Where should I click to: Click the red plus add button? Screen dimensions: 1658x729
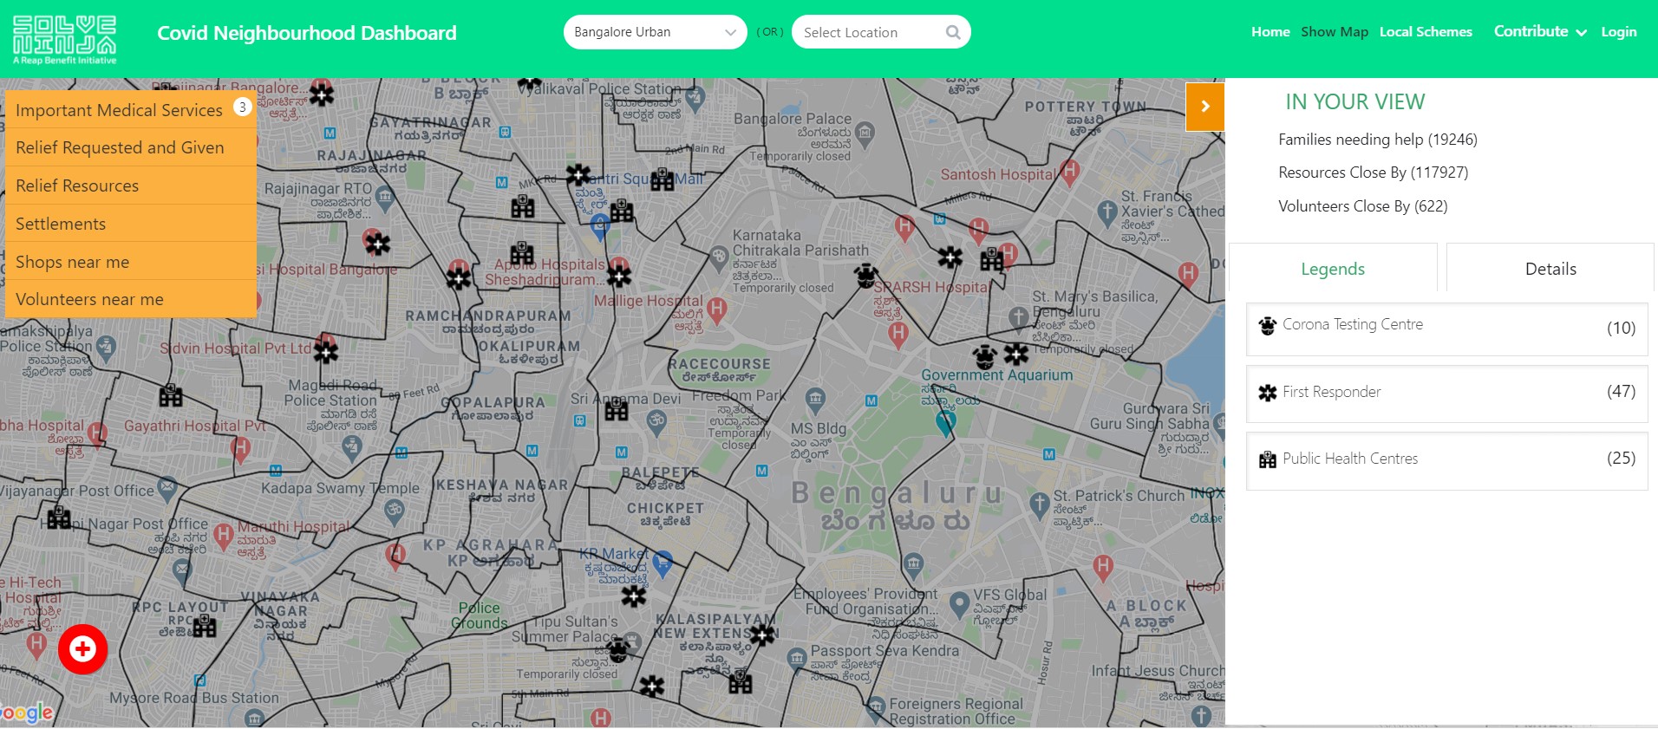[x=82, y=648]
